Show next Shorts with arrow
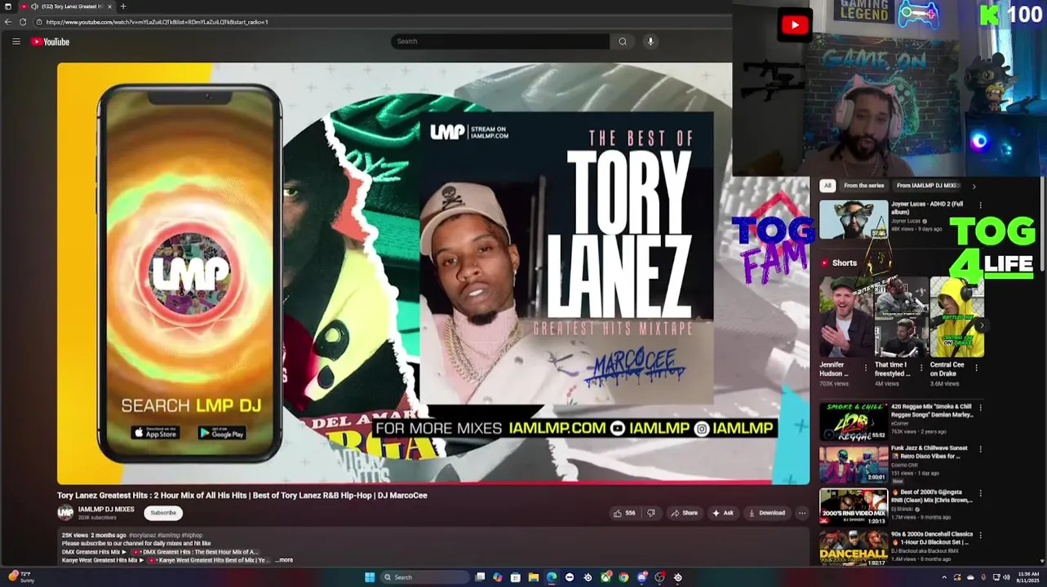Screen dimensions: 1047x587 click(982, 325)
